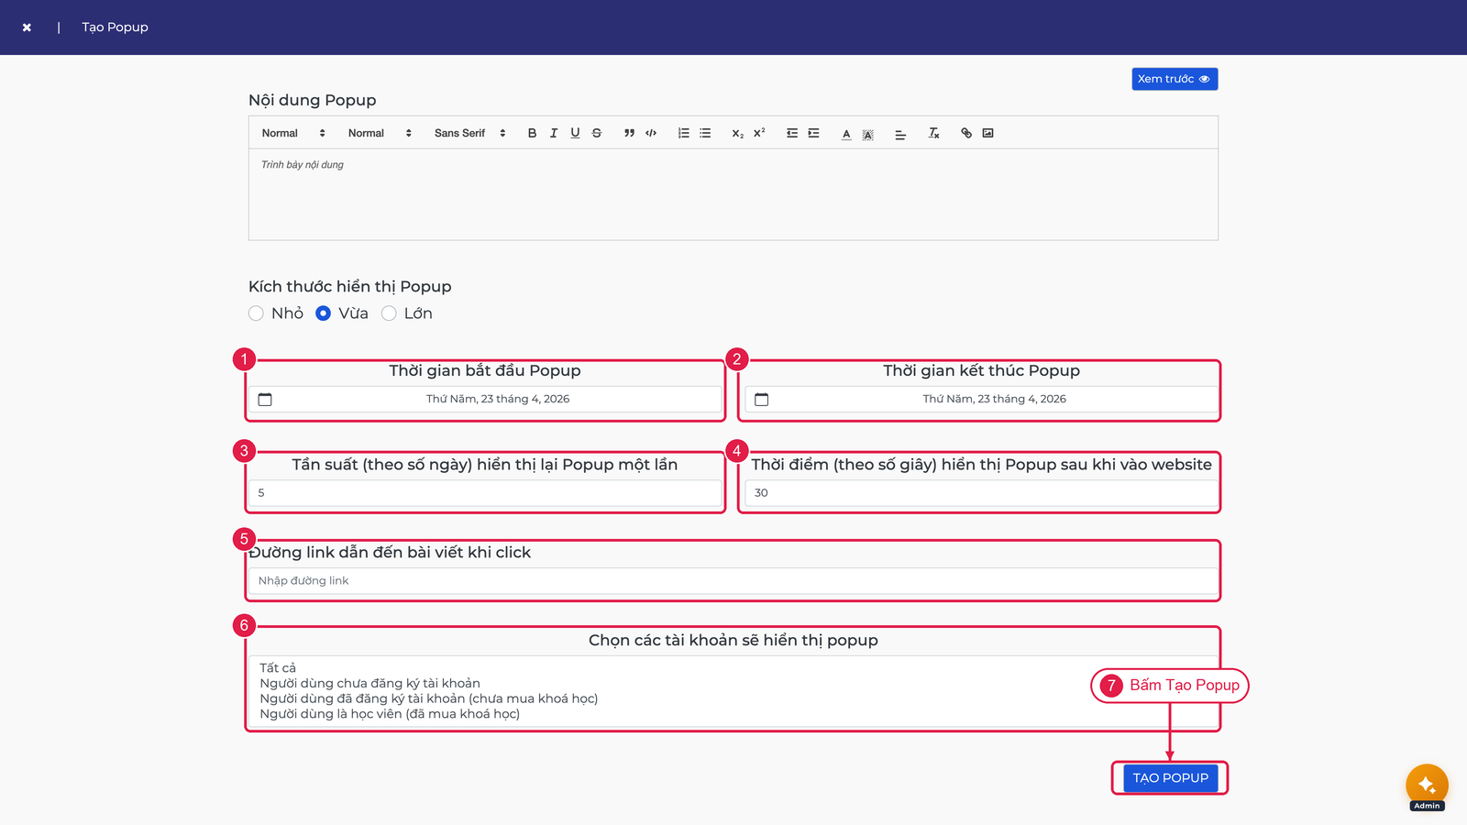
Task: Select the Tất cả account option
Action: click(278, 668)
